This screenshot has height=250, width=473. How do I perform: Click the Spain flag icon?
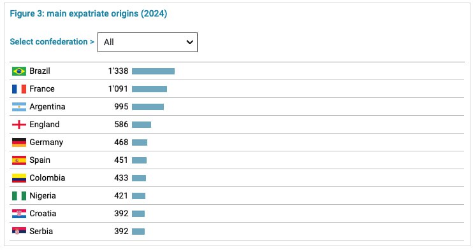point(19,160)
